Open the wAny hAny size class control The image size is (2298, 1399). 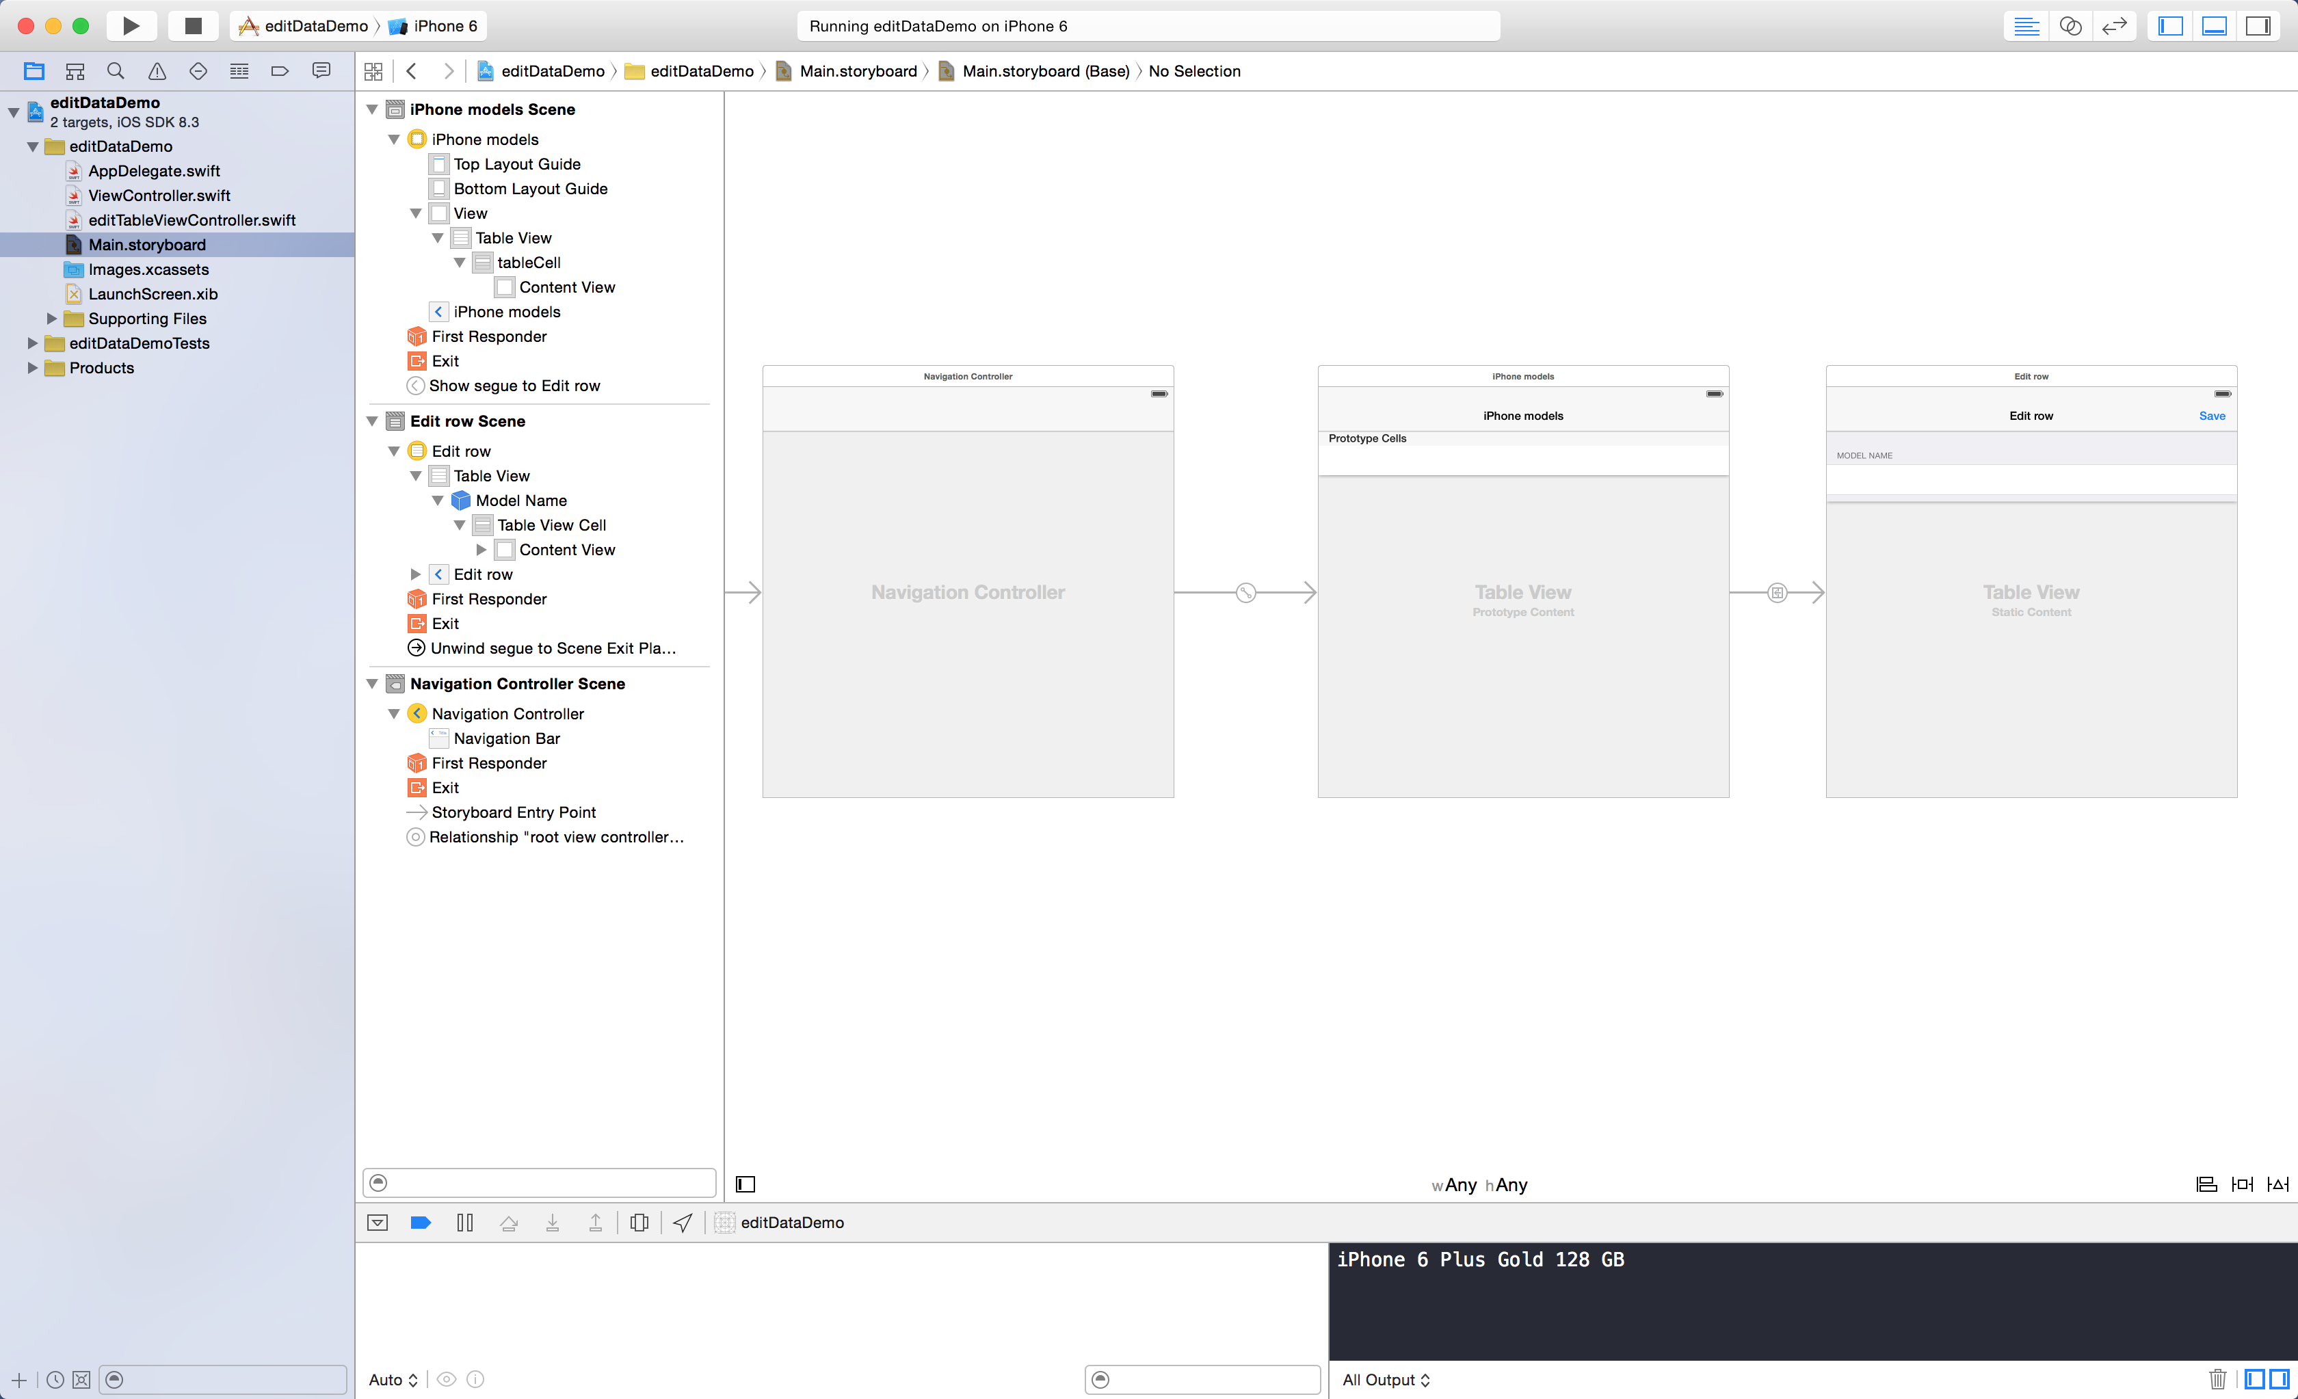tap(1479, 1184)
